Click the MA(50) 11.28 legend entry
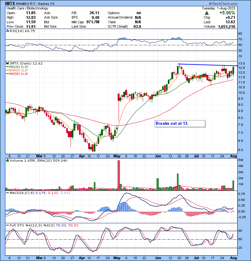Screen dimensions: 251x261 coord(17,74)
